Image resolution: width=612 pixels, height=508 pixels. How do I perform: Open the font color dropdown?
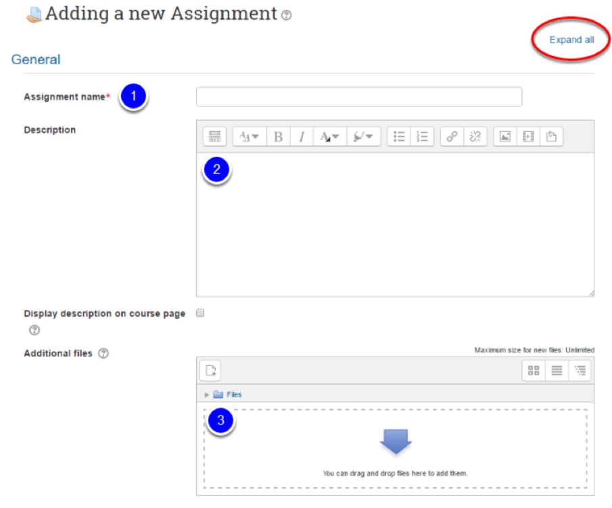[x=329, y=136]
